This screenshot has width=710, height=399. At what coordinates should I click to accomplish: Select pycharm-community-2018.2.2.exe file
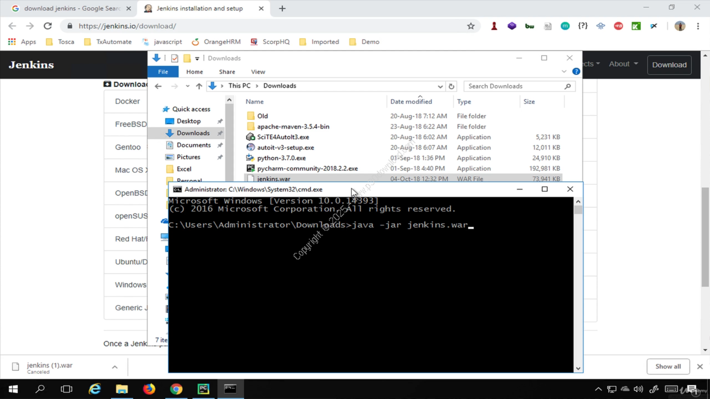coord(307,168)
